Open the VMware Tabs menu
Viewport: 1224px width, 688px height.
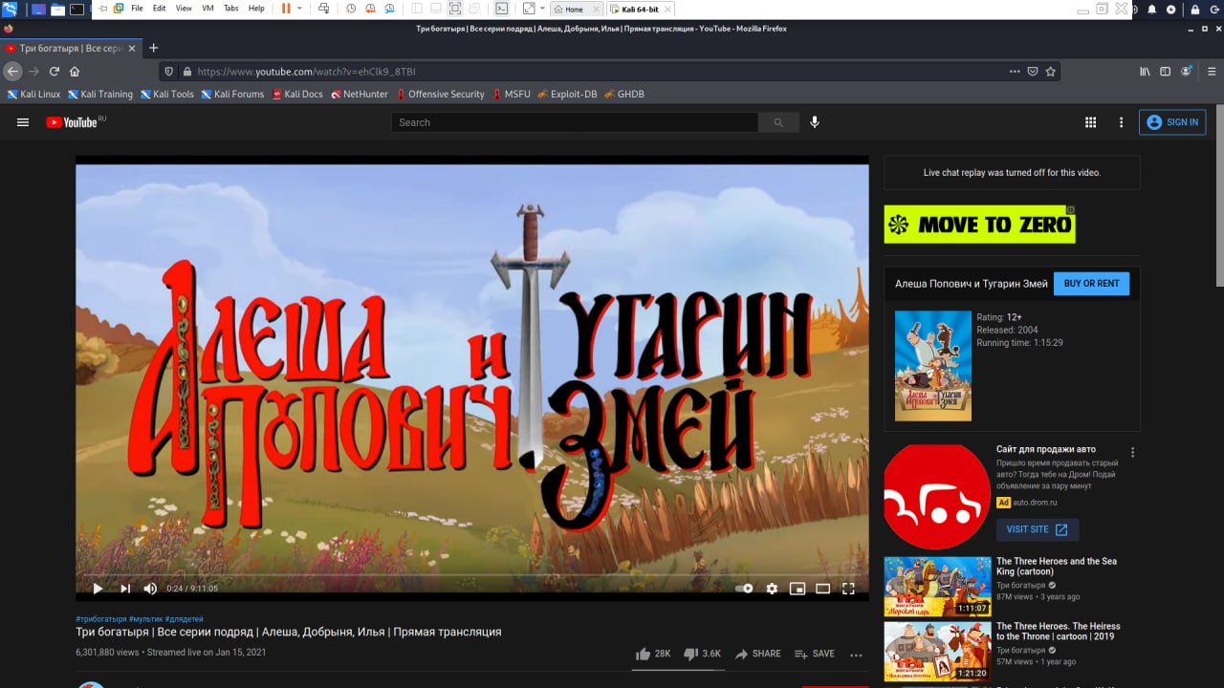[x=231, y=9]
